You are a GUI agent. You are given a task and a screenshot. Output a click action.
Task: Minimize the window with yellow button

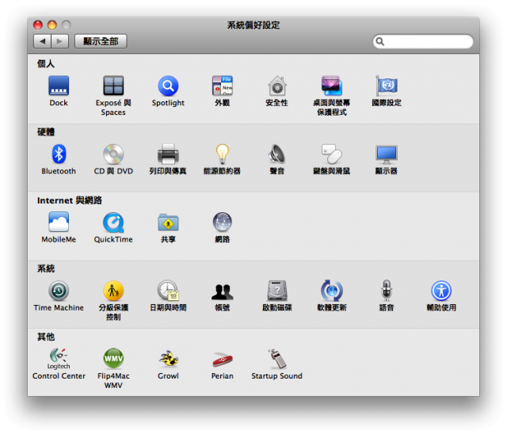52,25
